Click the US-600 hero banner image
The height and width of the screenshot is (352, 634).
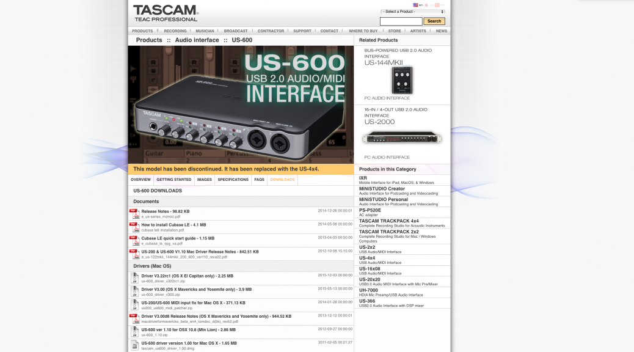pyautogui.click(x=241, y=105)
